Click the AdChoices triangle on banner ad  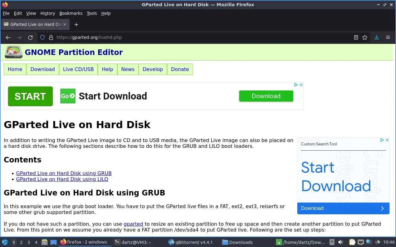pyautogui.click(x=296, y=85)
